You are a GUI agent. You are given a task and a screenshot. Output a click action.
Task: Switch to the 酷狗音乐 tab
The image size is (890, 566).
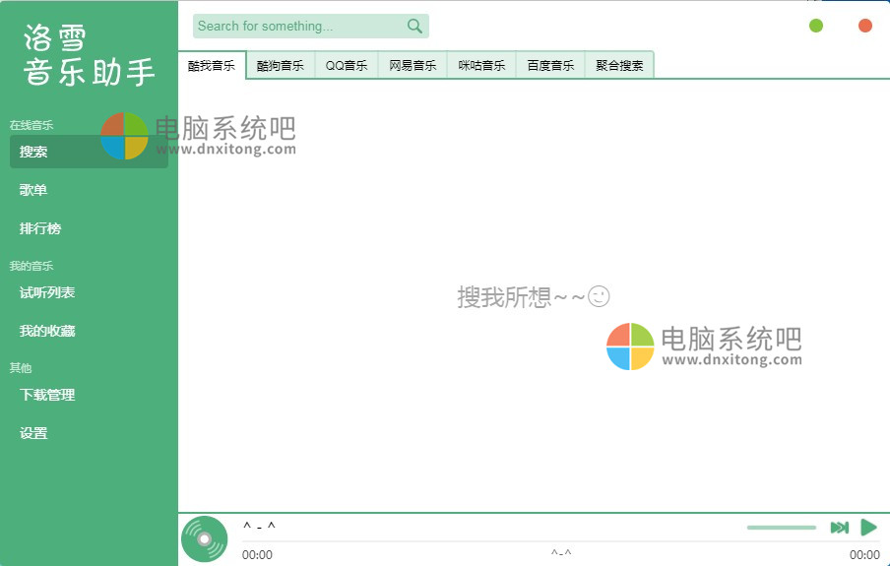coord(281,66)
